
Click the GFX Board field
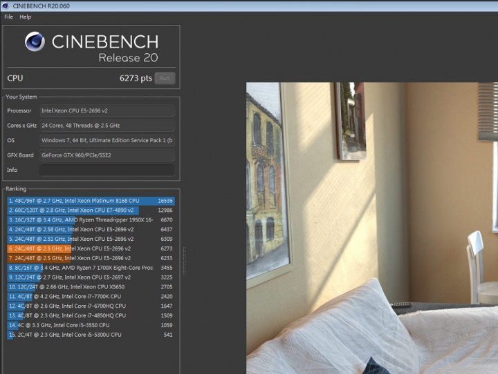click(x=107, y=155)
